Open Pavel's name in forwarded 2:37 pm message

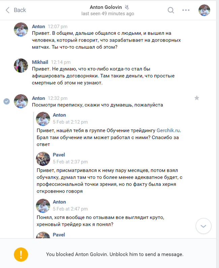click(59, 155)
